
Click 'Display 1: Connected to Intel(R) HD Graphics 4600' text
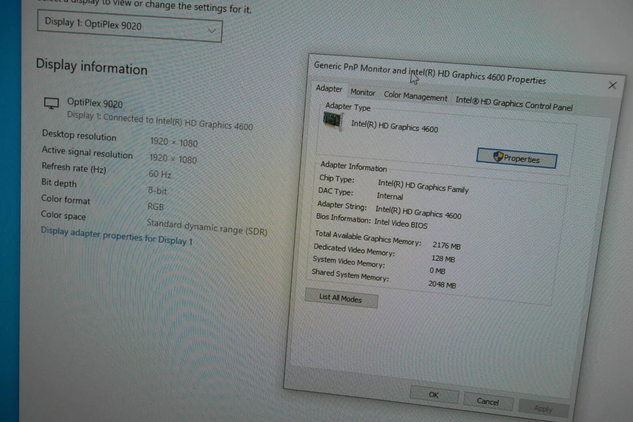160,121
